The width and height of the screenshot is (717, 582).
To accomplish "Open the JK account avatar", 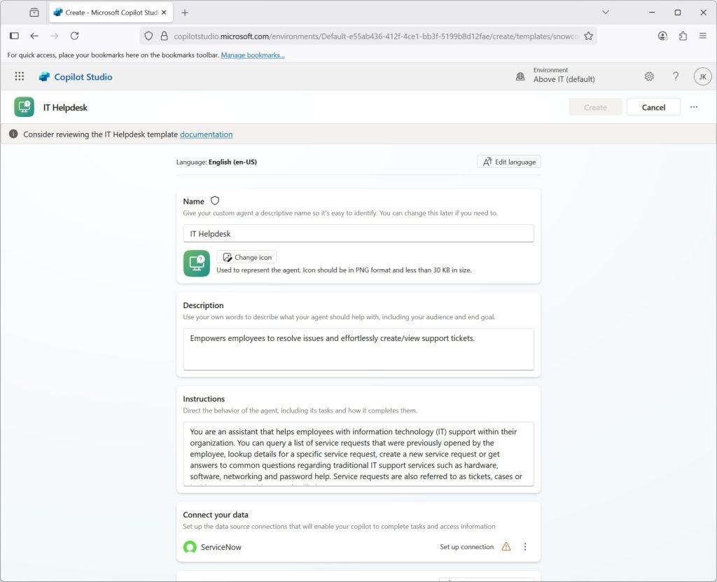I will click(x=702, y=77).
